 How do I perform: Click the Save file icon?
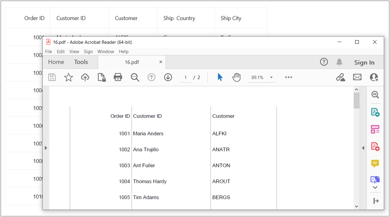tap(52, 77)
